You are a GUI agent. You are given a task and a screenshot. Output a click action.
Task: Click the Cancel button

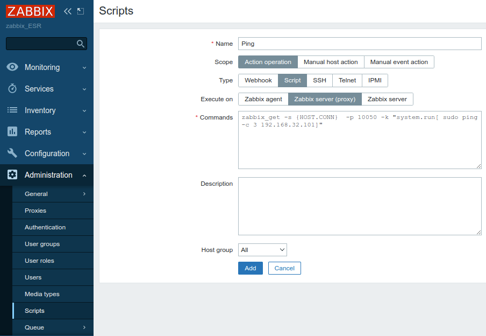tap(284, 268)
